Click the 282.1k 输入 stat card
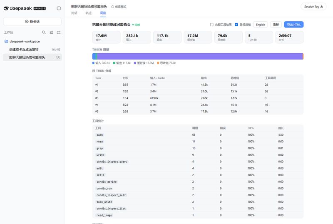Image resolution: width=333 pixels, height=224 pixels. click(x=137, y=37)
